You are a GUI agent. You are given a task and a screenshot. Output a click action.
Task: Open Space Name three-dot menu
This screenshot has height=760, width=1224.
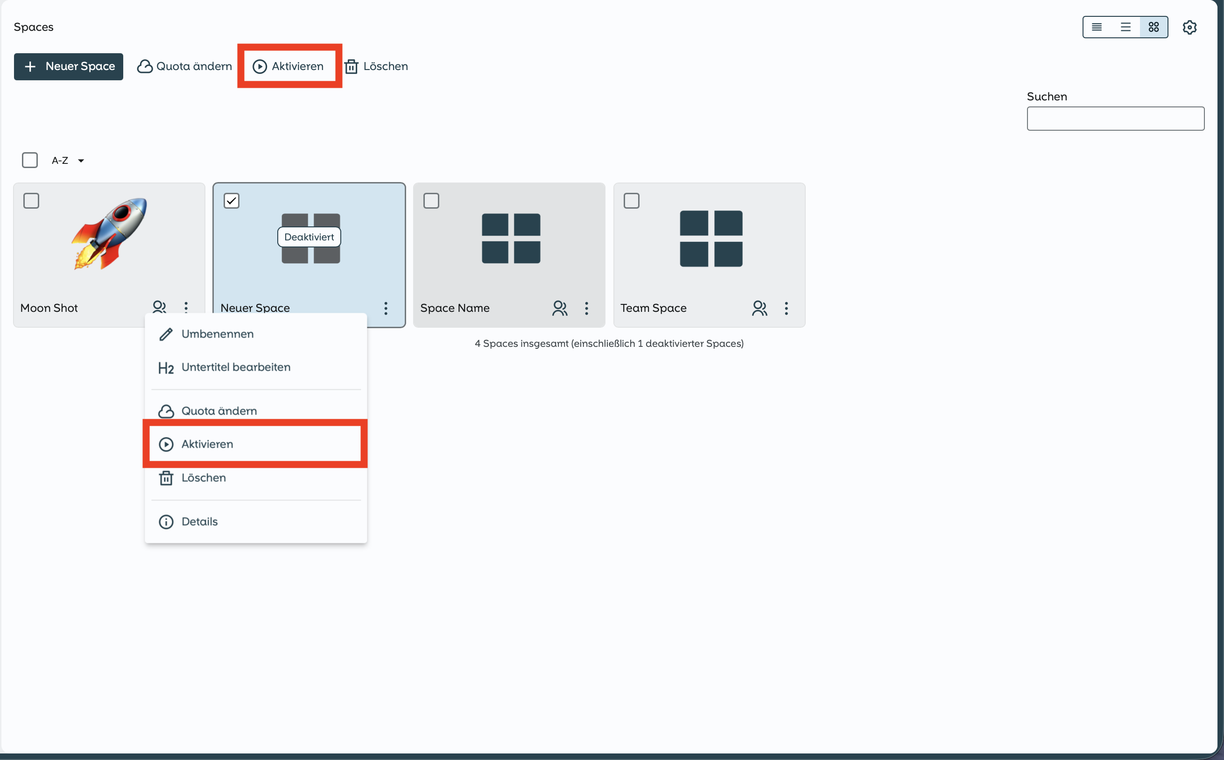(x=586, y=308)
